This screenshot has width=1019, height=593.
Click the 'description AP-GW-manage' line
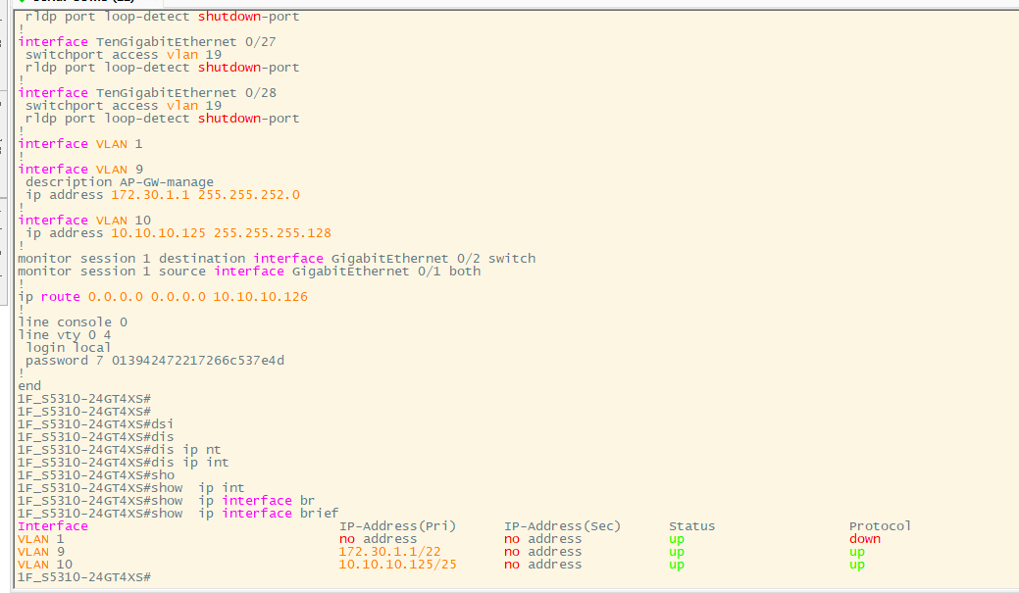coord(119,181)
